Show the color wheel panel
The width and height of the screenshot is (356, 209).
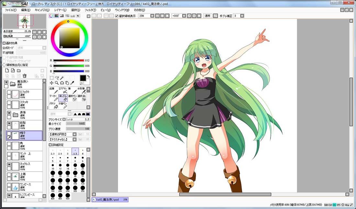pos(51,16)
